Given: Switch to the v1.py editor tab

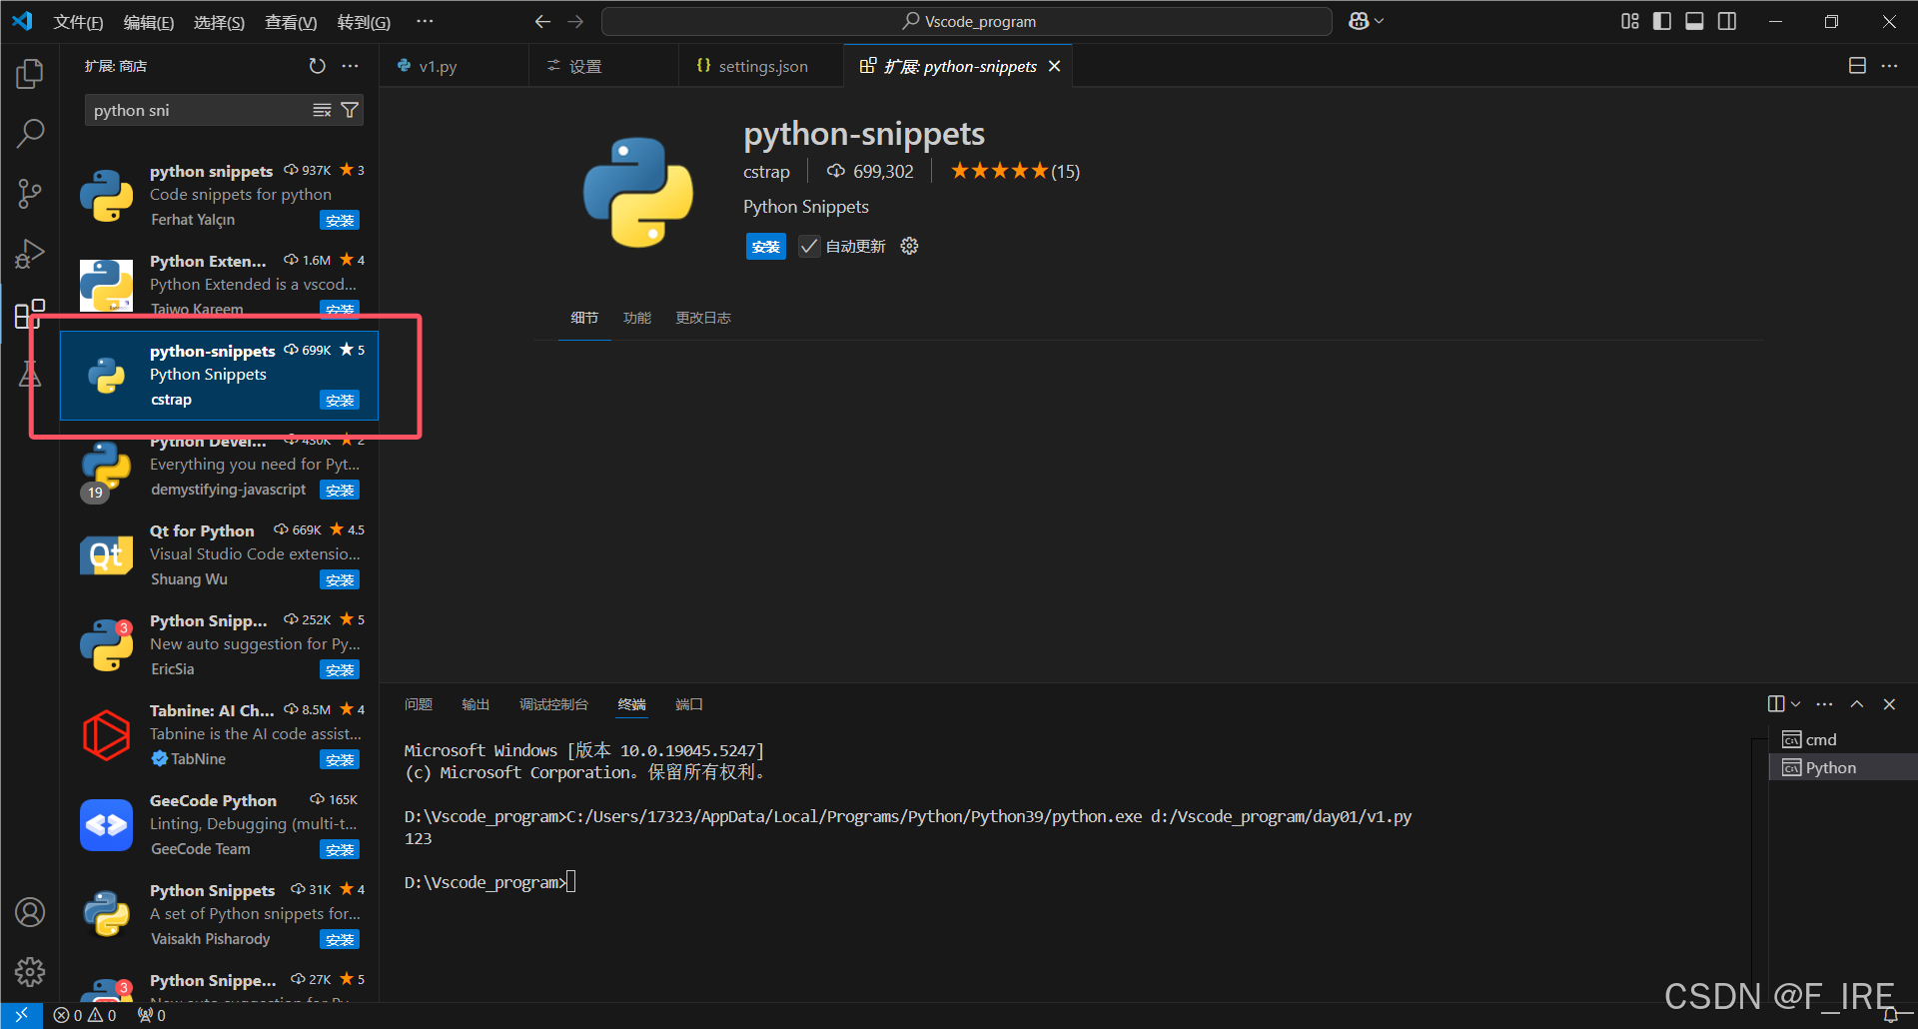Looking at the screenshot, I should tap(437, 66).
